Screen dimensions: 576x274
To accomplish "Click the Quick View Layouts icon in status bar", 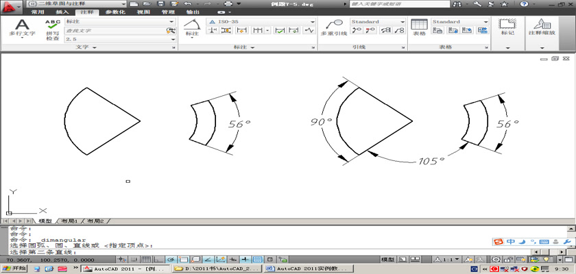I will pos(404,260).
